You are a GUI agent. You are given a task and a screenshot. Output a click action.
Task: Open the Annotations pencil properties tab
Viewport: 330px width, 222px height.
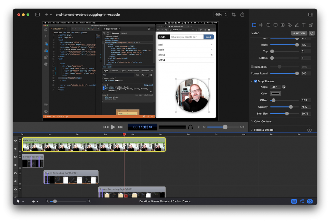point(297,25)
